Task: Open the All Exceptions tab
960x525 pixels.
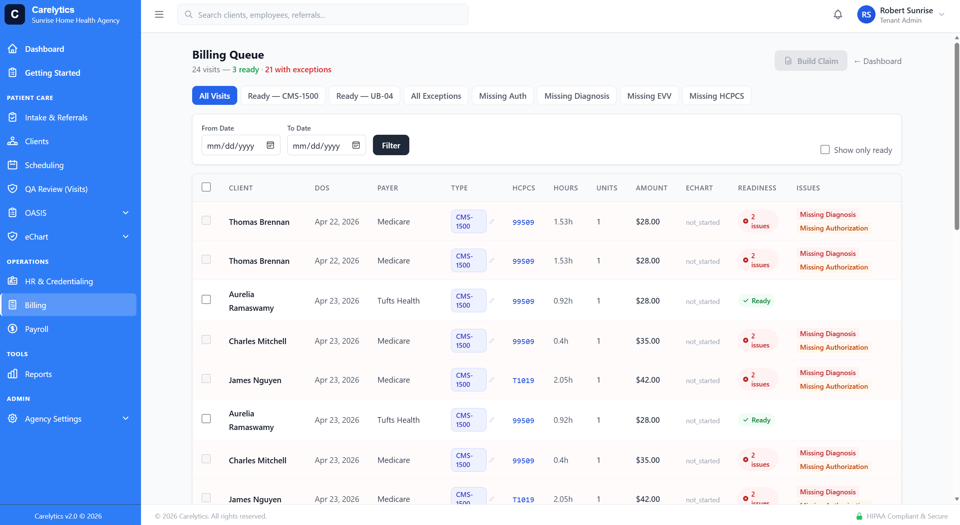Action: click(436, 95)
